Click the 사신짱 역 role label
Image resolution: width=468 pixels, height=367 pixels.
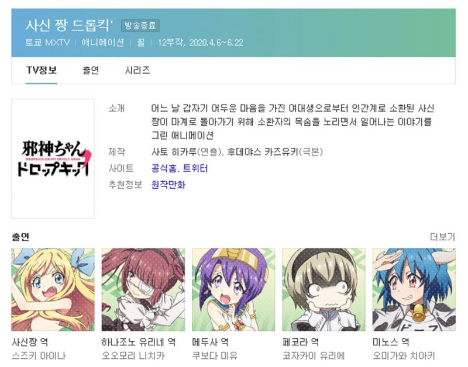pos(30,342)
